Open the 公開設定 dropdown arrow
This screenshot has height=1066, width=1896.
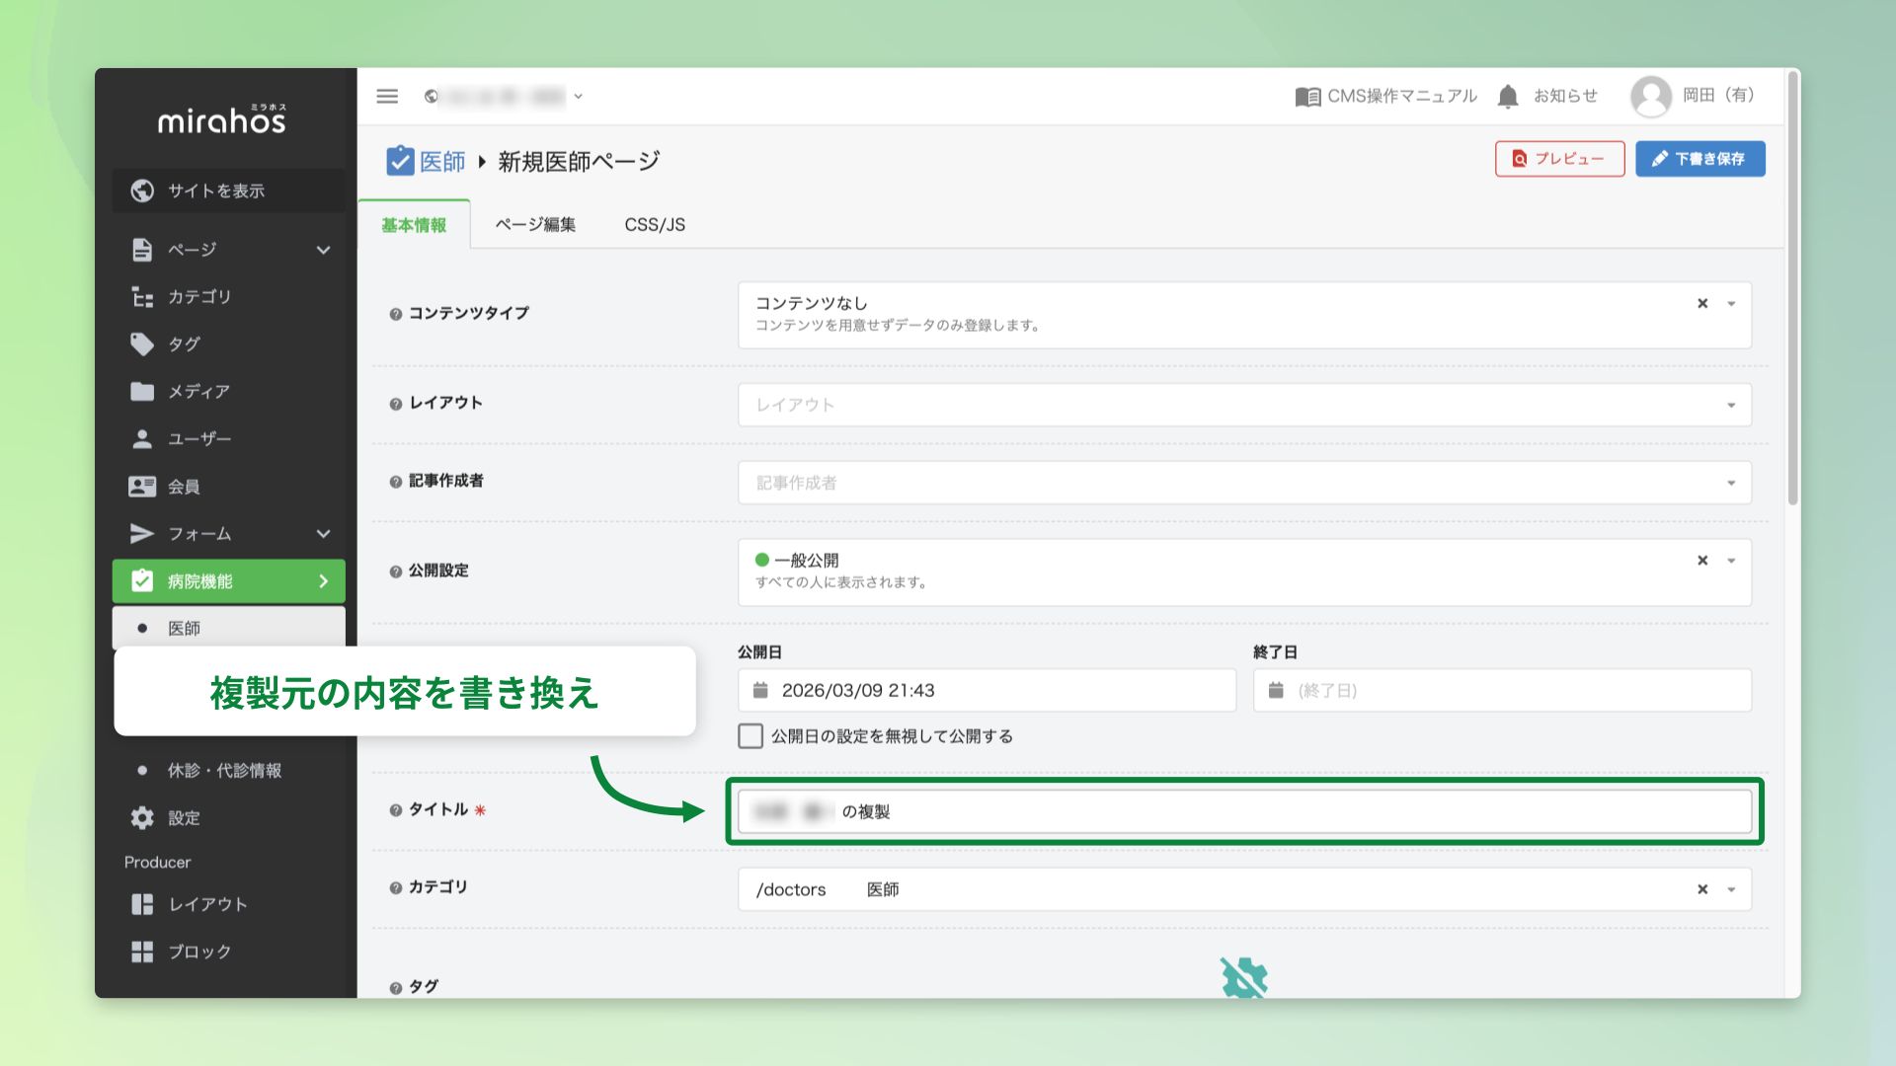1731,561
